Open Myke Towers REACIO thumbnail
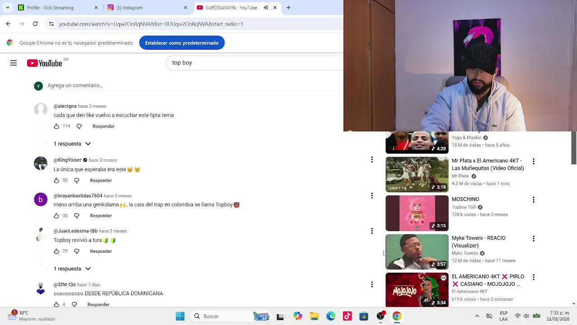The height and width of the screenshot is (325, 577). point(417,252)
